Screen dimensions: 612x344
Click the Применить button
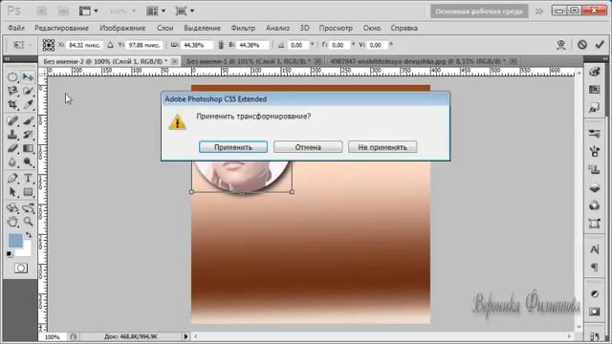pyautogui.click(x=233, y=147)
